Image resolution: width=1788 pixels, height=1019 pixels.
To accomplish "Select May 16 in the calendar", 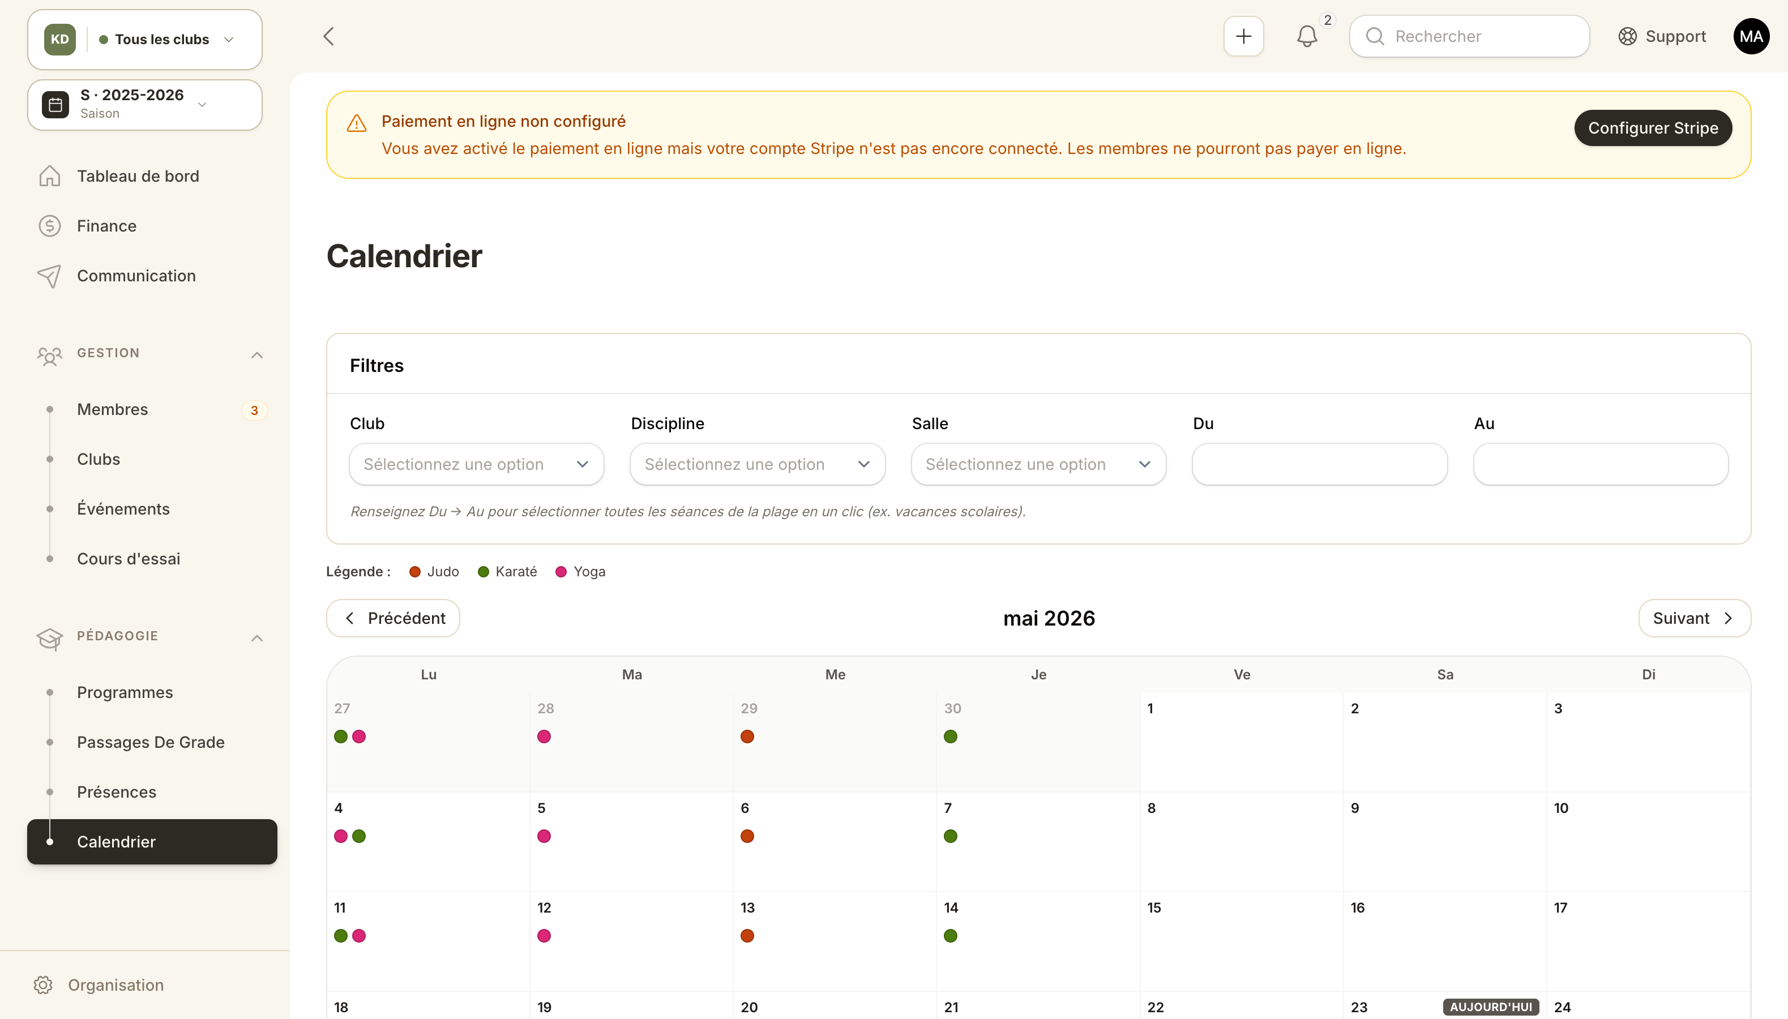I will (1444, 941).
